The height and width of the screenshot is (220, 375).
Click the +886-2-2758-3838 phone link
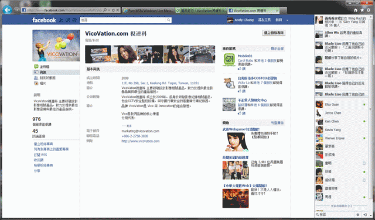point(135,136)
